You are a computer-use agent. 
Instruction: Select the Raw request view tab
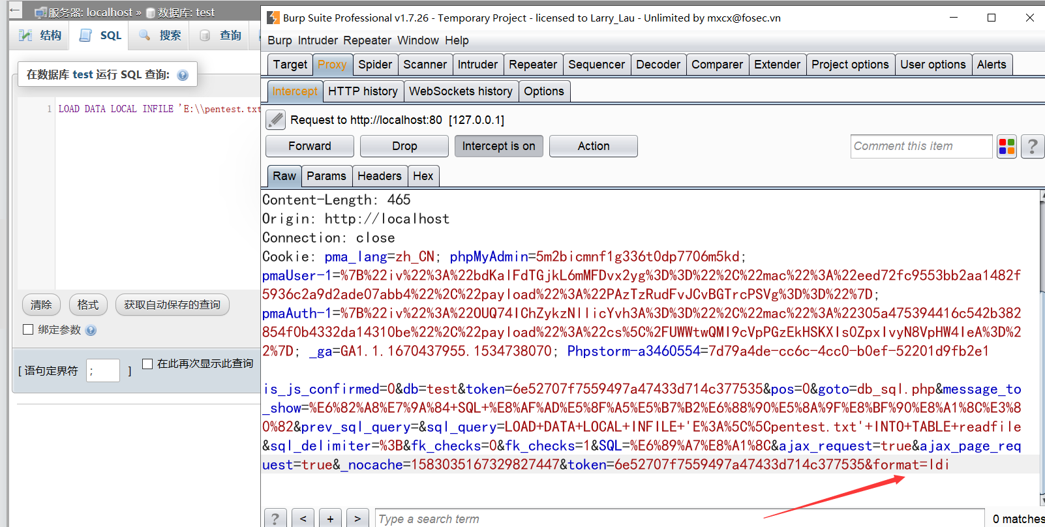284,176
